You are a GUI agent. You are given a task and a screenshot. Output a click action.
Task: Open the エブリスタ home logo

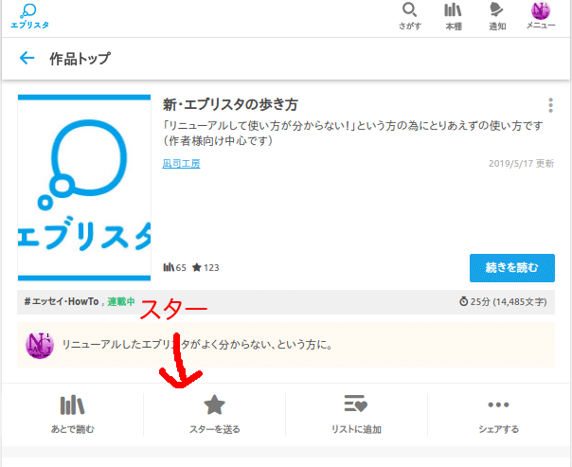[29, 16]
